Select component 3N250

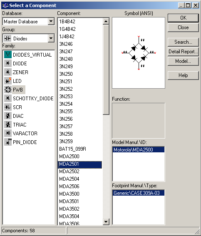pyautogui.click(x=66, y=74)
